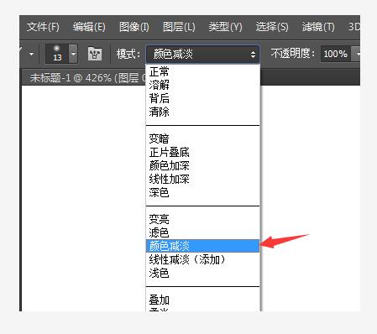
Task: Select 深色 blend mode
Action: [x=203, y=192]
